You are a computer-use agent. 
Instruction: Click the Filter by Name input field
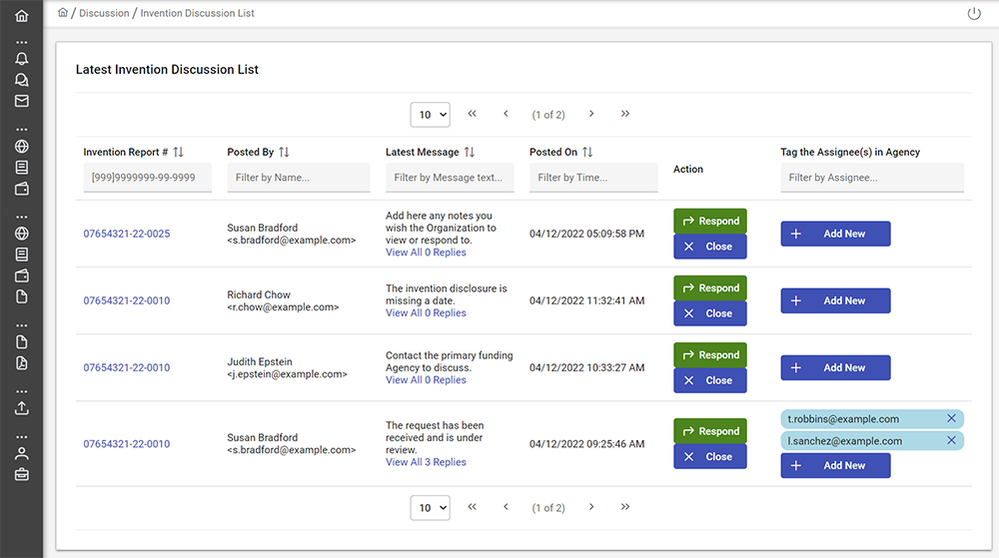coord(298,178)
